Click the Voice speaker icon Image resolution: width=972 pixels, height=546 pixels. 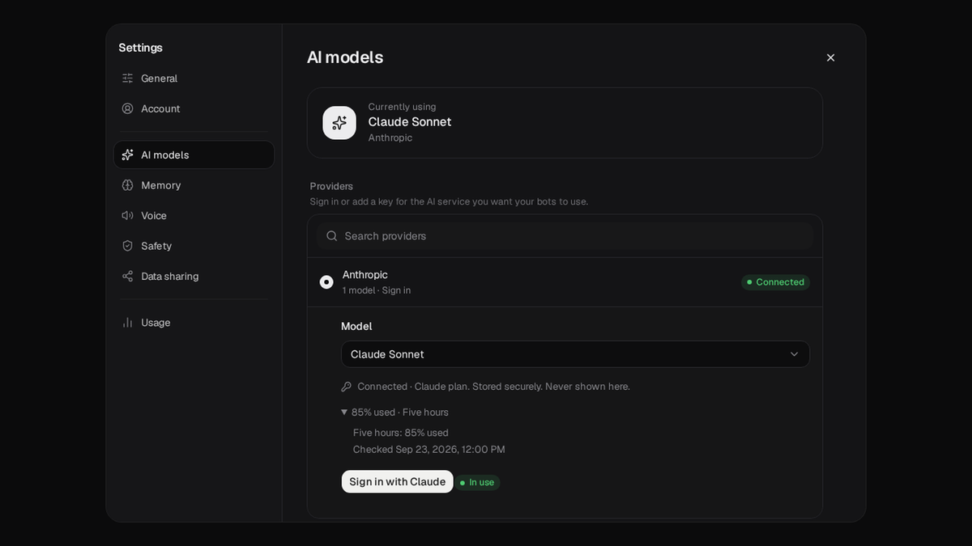(x=127, y=215)
